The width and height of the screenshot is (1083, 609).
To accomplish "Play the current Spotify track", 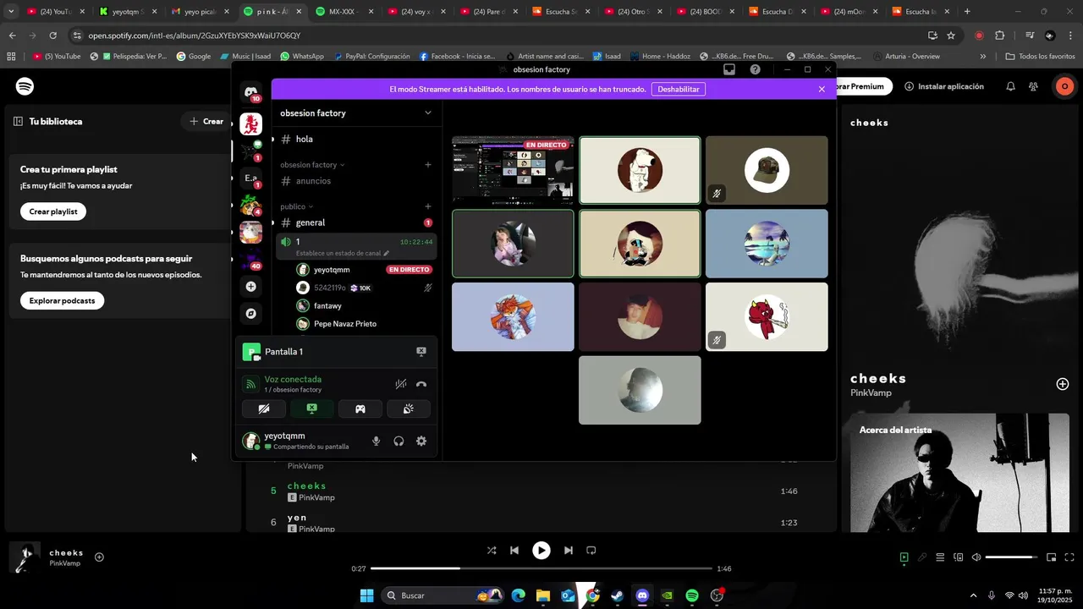I will (x=541, y=551).
